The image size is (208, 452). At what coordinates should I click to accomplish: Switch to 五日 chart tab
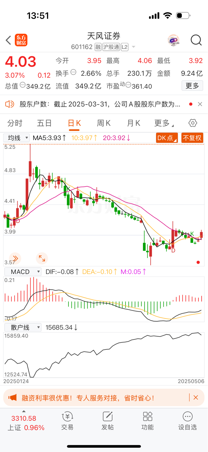pos(44,123)
